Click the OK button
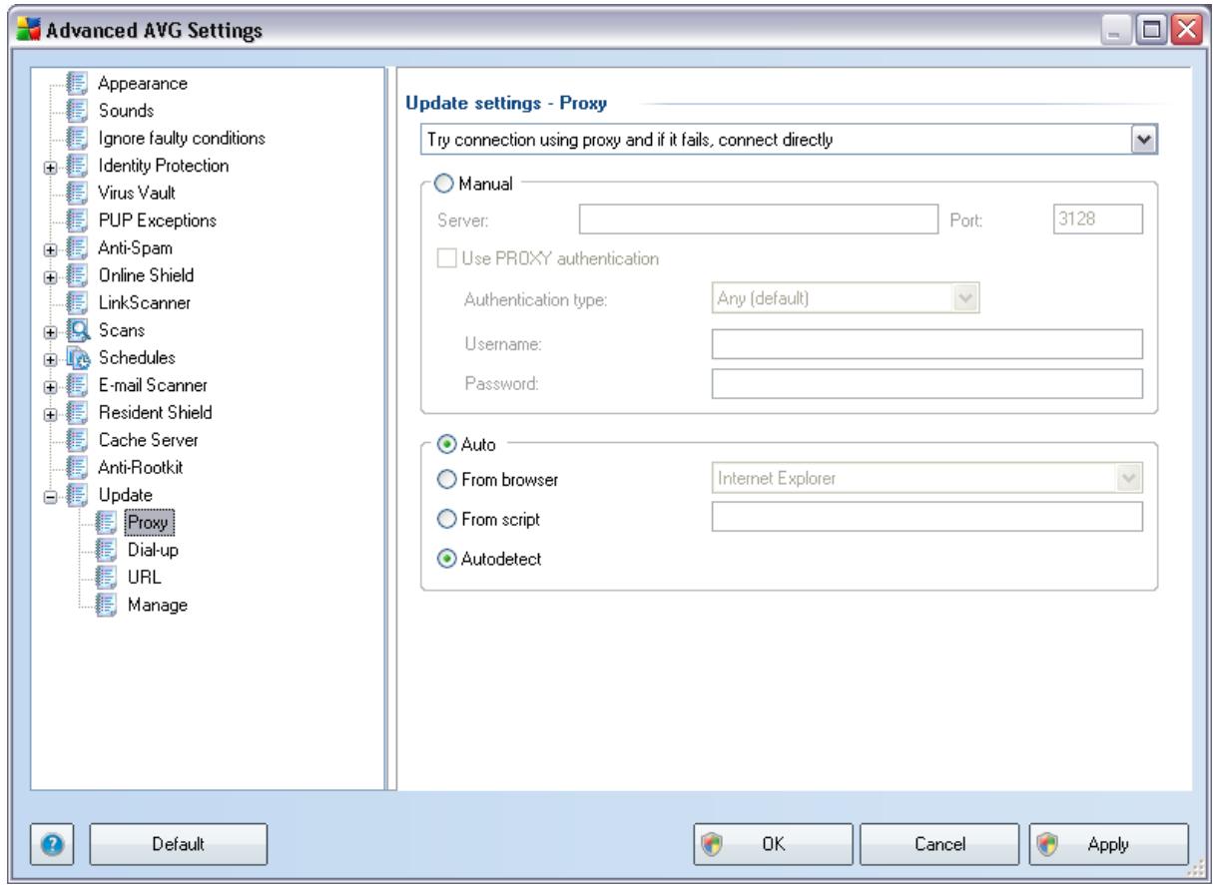 point(774,843)
